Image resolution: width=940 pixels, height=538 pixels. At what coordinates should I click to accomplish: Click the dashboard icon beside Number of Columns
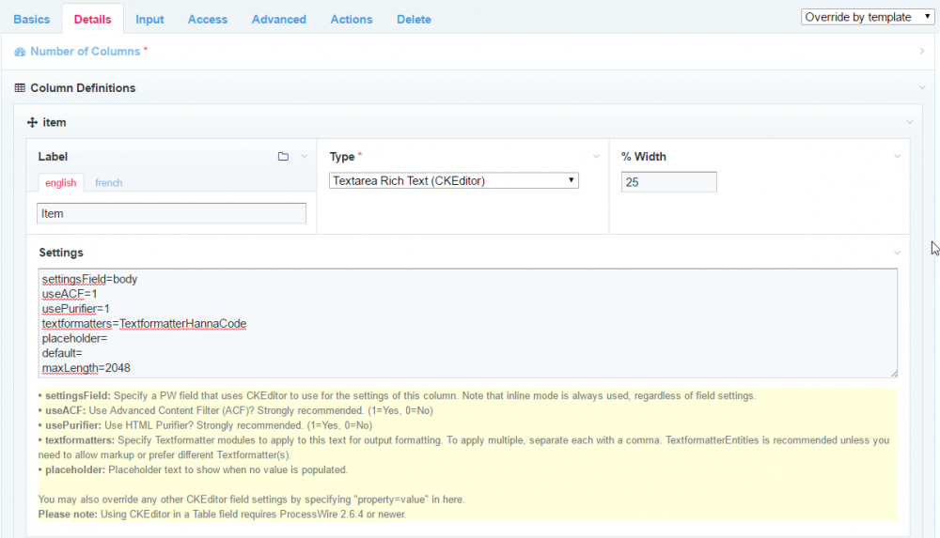[x=20, y=52]
